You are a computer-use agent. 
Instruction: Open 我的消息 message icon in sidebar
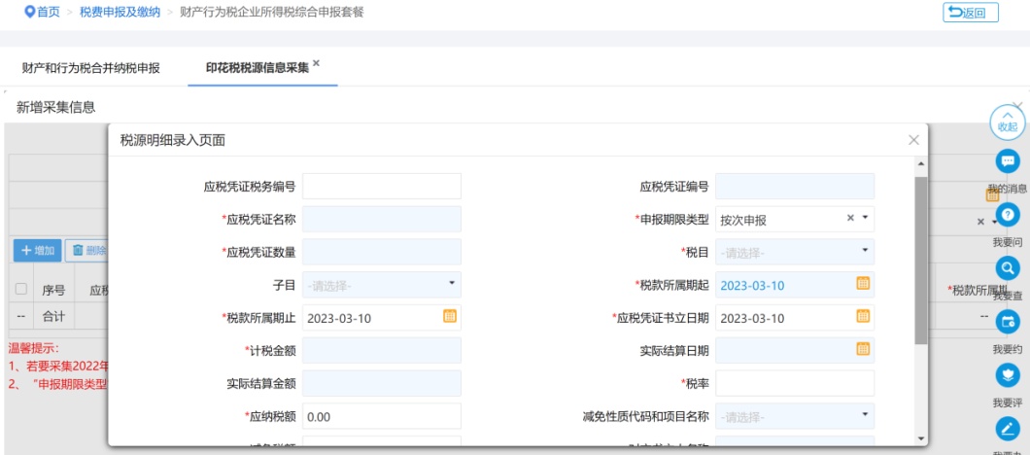[x=1008, y=161]
